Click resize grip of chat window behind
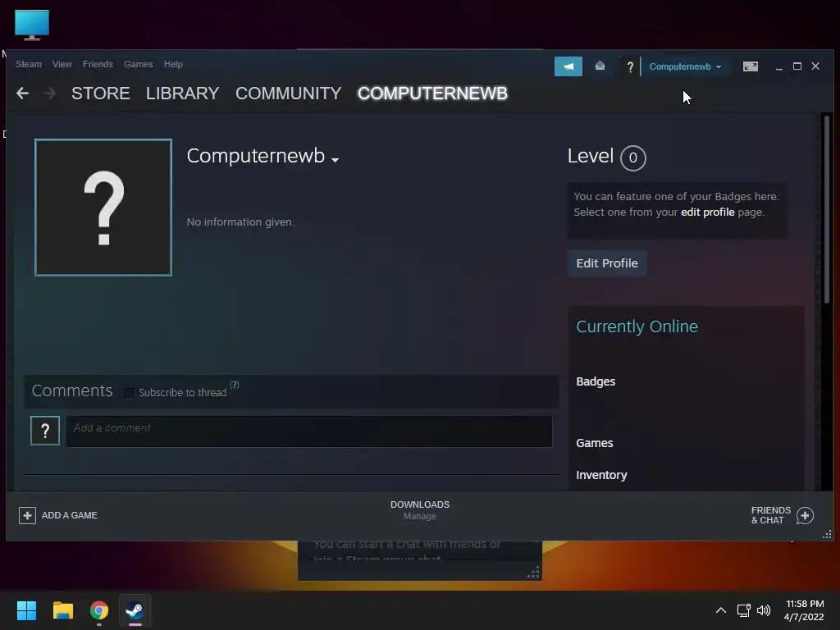 point(533,573)
